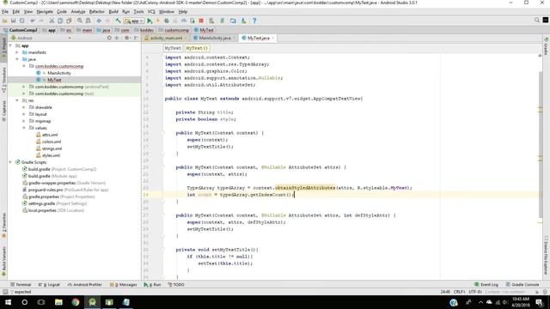Open the Terminal tool window
The height and width of the screenshot is (309, 550).
click(21, 284)
